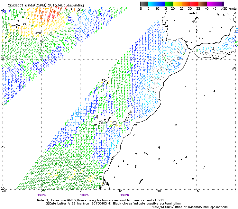The height and width of the screenshot is (209, 238).
Task: Click the 30 latitude label on left axis
Action: (x=3, y=104)
